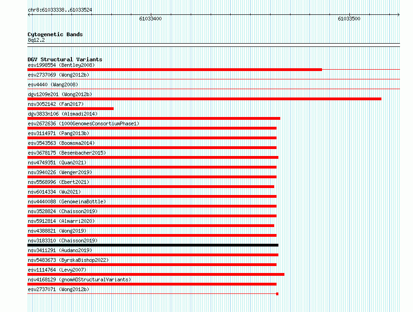Select the dgv1209e201 red variant bar
Viewport: 413px width, 312px height.
pos(204,99)
